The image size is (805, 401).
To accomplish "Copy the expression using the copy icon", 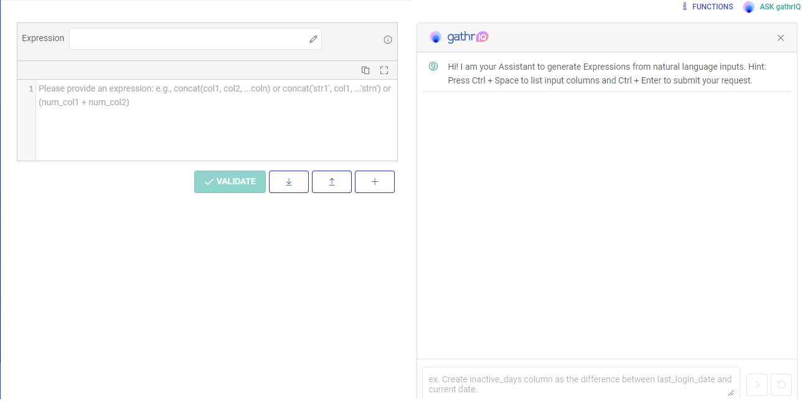I will (365, 70).
